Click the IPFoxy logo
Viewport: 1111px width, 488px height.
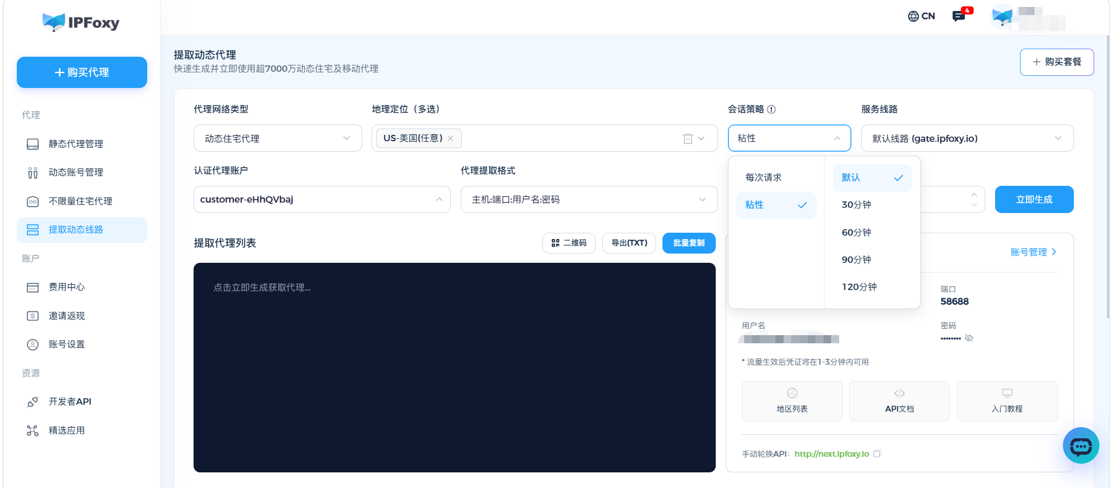[81, 22]
